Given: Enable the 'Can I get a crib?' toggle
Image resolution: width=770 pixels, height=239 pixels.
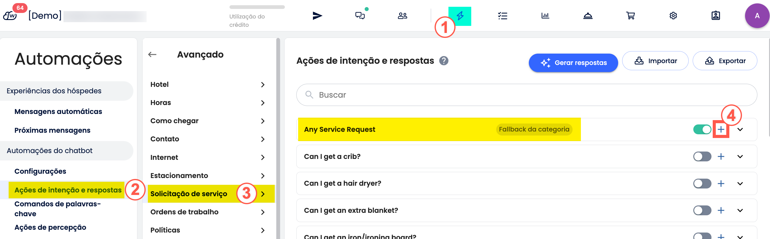Looking at the screenshot, I should coord(702,156).
